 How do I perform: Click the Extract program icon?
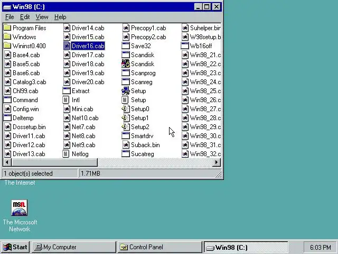pyautogui.click(x=67, y=91)
